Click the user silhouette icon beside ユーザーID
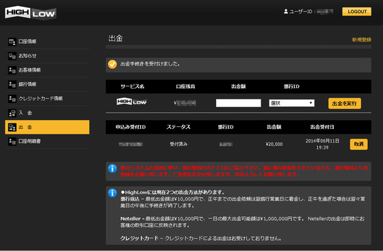Image resolution: width=383 pixels, height=251 pixels. (286, 11)
